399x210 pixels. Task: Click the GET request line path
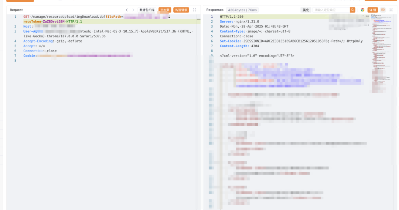coord(68,17)
